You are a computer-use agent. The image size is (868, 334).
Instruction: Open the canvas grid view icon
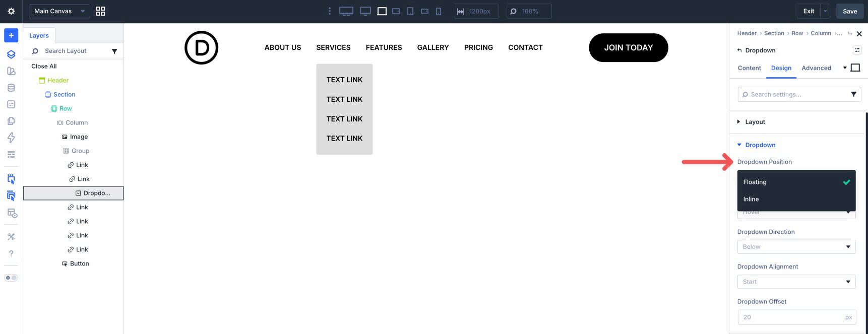[100, 11]
